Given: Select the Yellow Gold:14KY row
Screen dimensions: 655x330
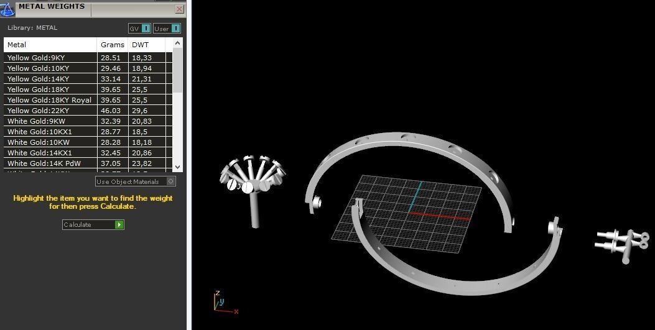Looking at the screenshot, I should (88, 79).
